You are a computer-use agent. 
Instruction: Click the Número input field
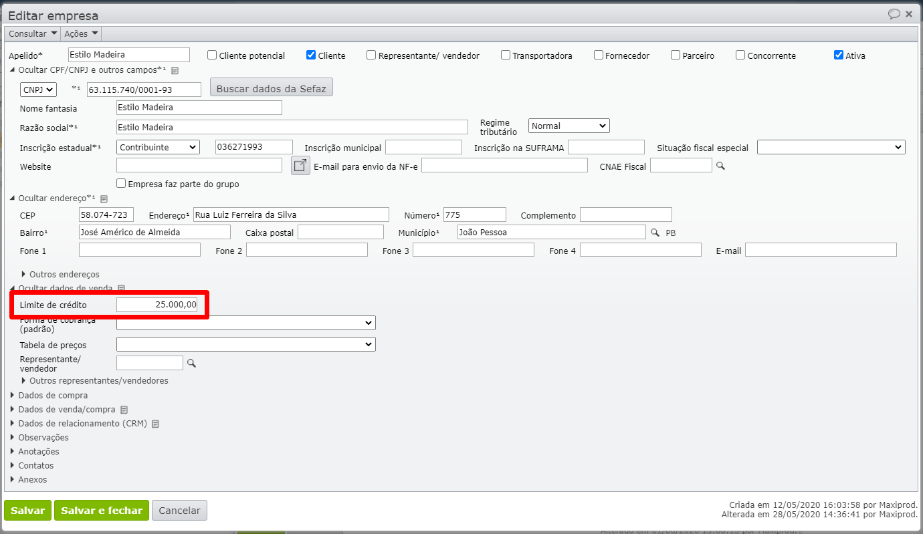click(x=475, y=215)
